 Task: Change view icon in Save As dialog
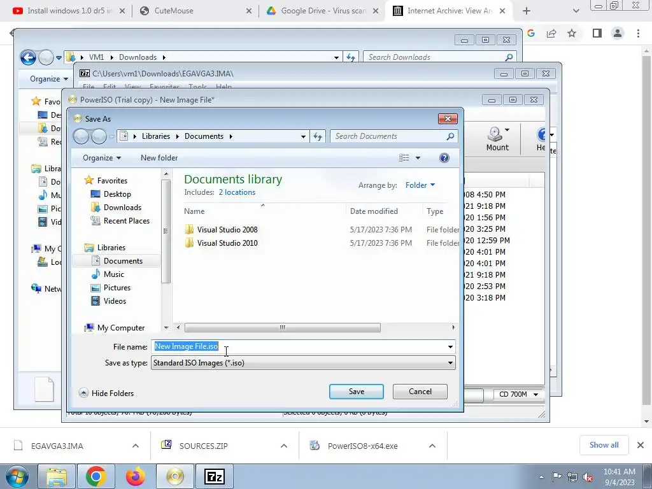[404, 158]
